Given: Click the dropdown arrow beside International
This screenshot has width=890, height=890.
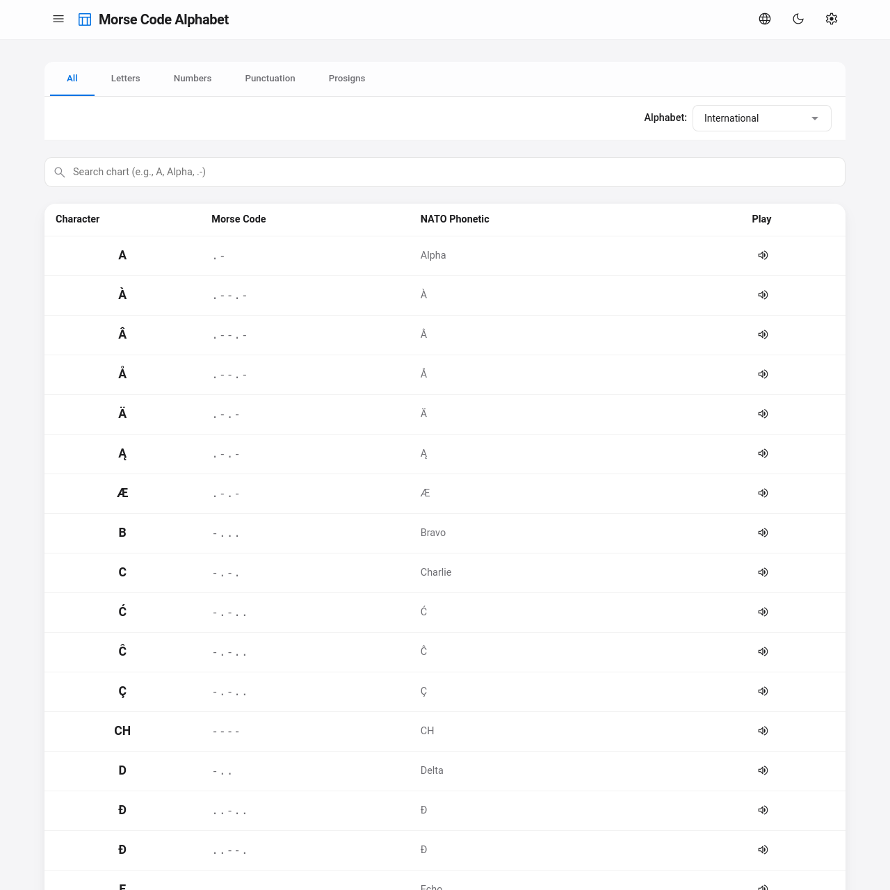Looking at the screenshot, I should pyautogui.click(x=815, y=118).
